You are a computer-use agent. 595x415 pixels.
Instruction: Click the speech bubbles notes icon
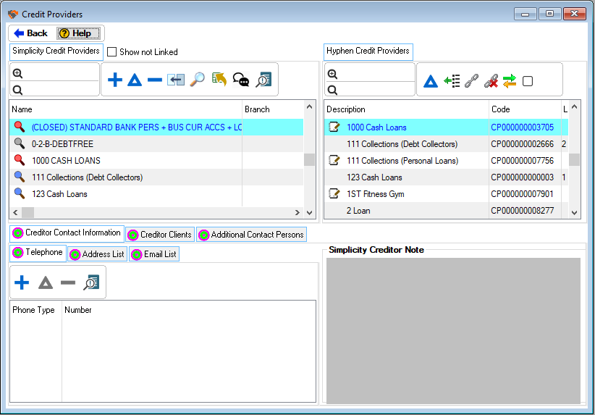pos(241,80)
